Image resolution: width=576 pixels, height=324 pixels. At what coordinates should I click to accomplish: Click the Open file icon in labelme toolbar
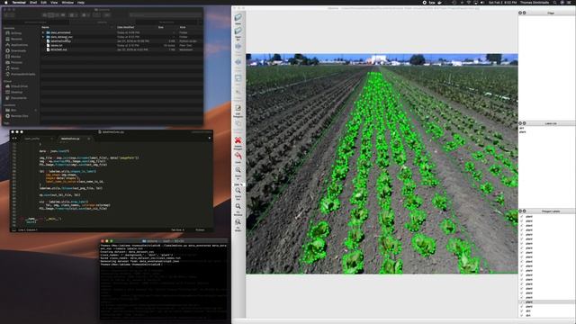(x=238, y=18)
